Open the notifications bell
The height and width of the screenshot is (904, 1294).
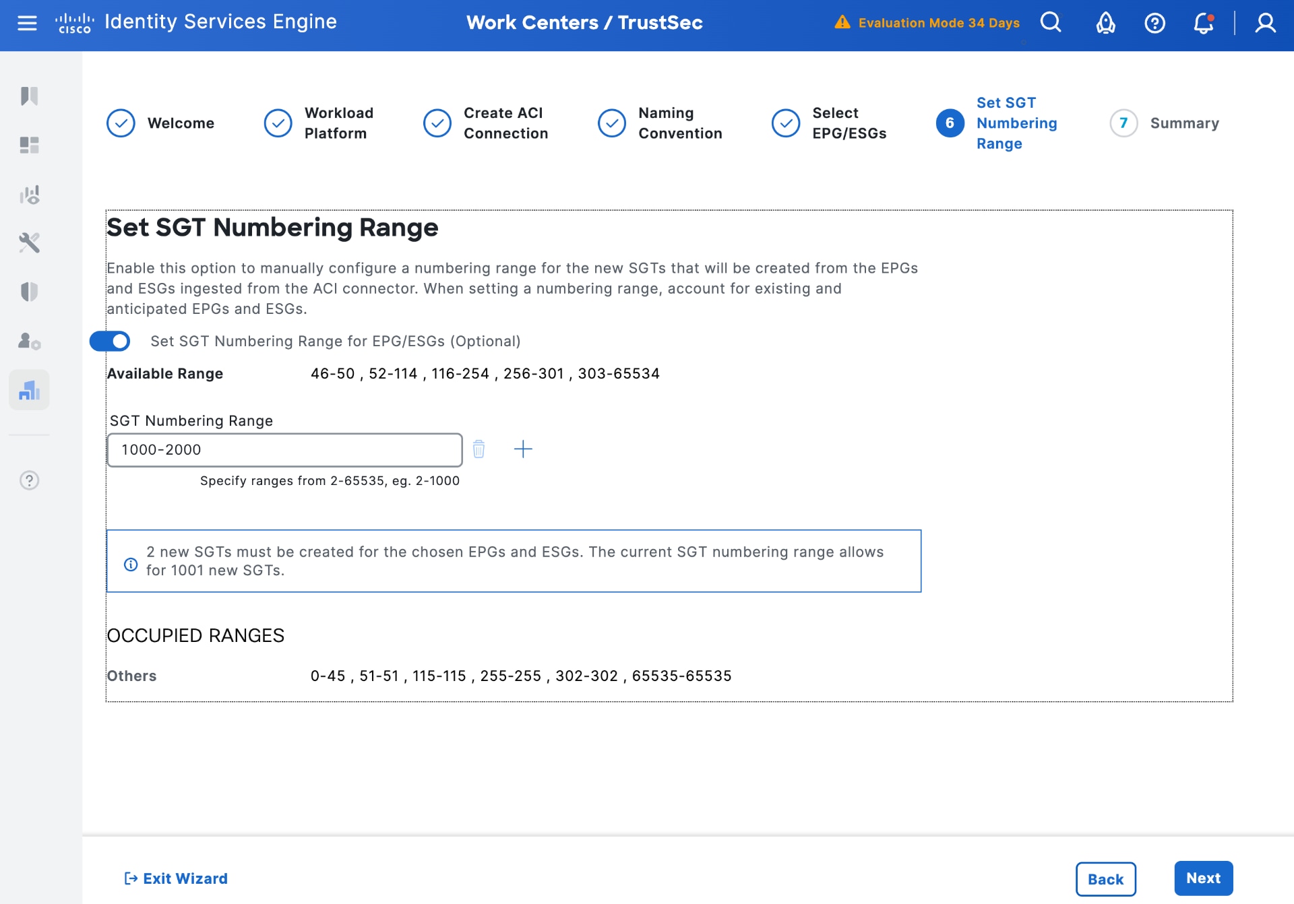[1204, 23]
